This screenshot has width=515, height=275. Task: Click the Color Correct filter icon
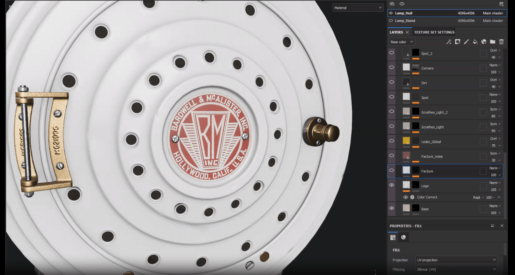412,197
